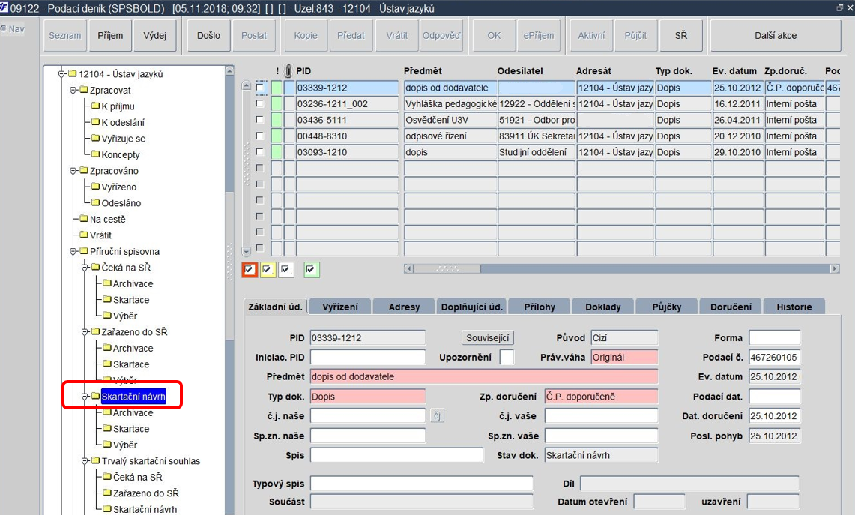Collapse the Zpracovat tree node
The image size is (855, 515).
[x=73, y=90]
